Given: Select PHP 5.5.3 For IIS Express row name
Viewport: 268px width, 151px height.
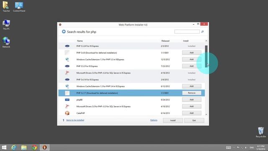Looking at the screenshot, I should (x=87, y=66).
